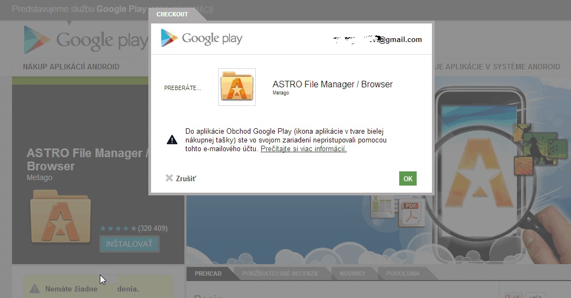571x298 pixels.
Task: Click the ASTRO File Manager heading on the page
Action: pos(87,159)
